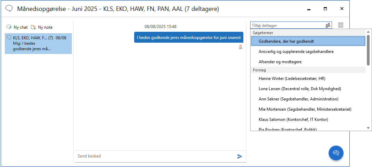This screenshot has height=167, width=372.
Task: Close the Månedsopgørelse chat window
Action: click(342, 9)
